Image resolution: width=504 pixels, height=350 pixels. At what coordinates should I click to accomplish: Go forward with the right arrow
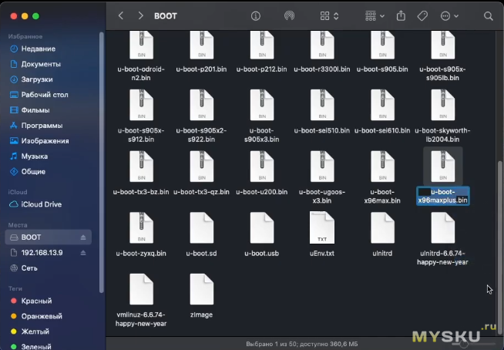[139, 15]
